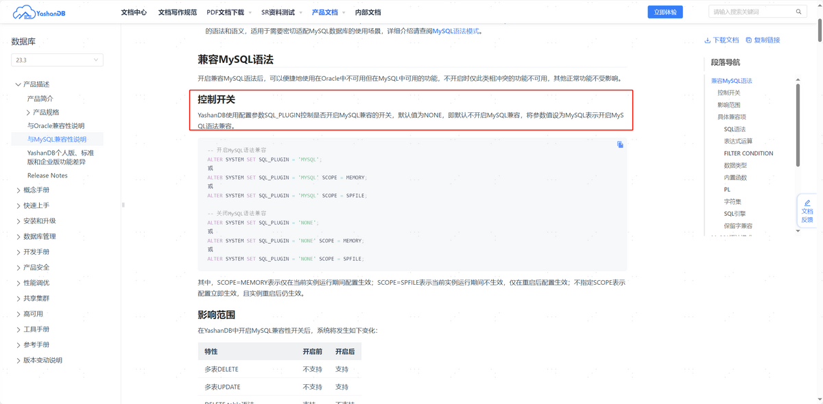Select 与MySQL兼容性说明 in sidebar
The height and width of the screenshot is (404, 823).
point(57,139)
